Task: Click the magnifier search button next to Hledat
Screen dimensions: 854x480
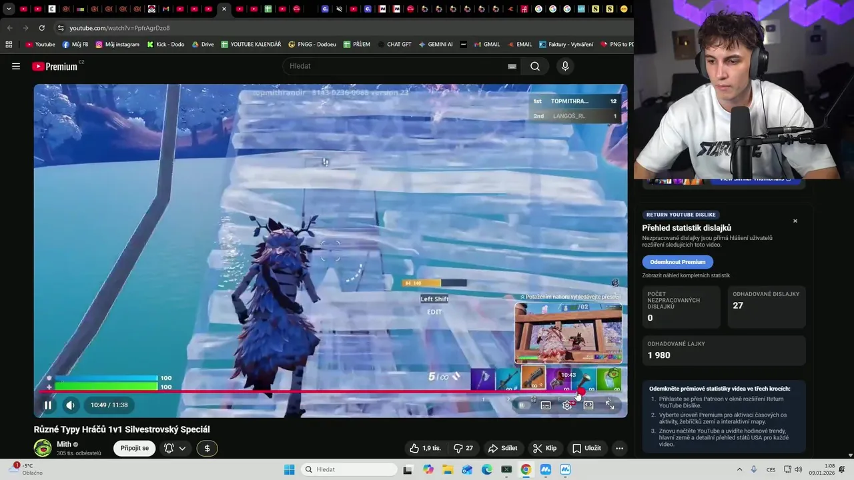Action: pos(535,66)
